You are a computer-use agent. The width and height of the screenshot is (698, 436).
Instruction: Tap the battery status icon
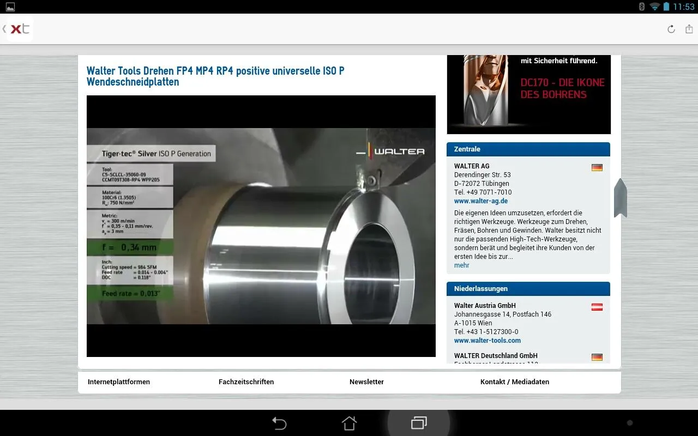[666, 7]
